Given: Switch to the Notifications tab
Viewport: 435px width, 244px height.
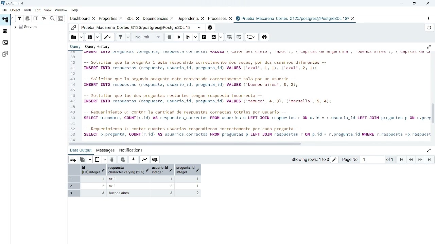Looking at the screenshot, I should pyautogui.click(x=131, y=150).
